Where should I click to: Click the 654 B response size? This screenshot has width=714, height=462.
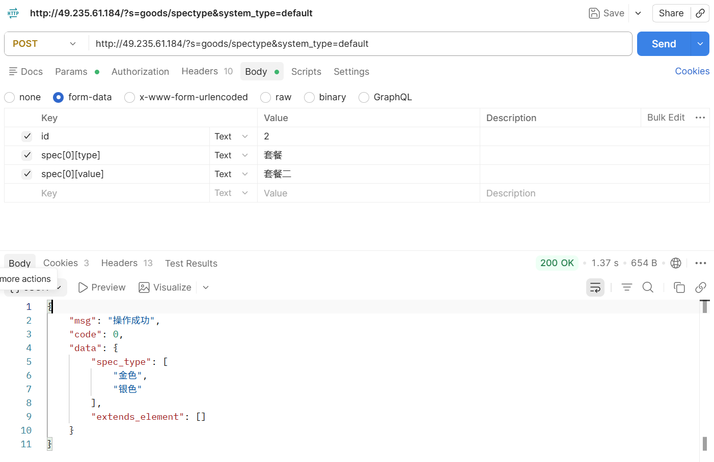[x=644, y=263]
